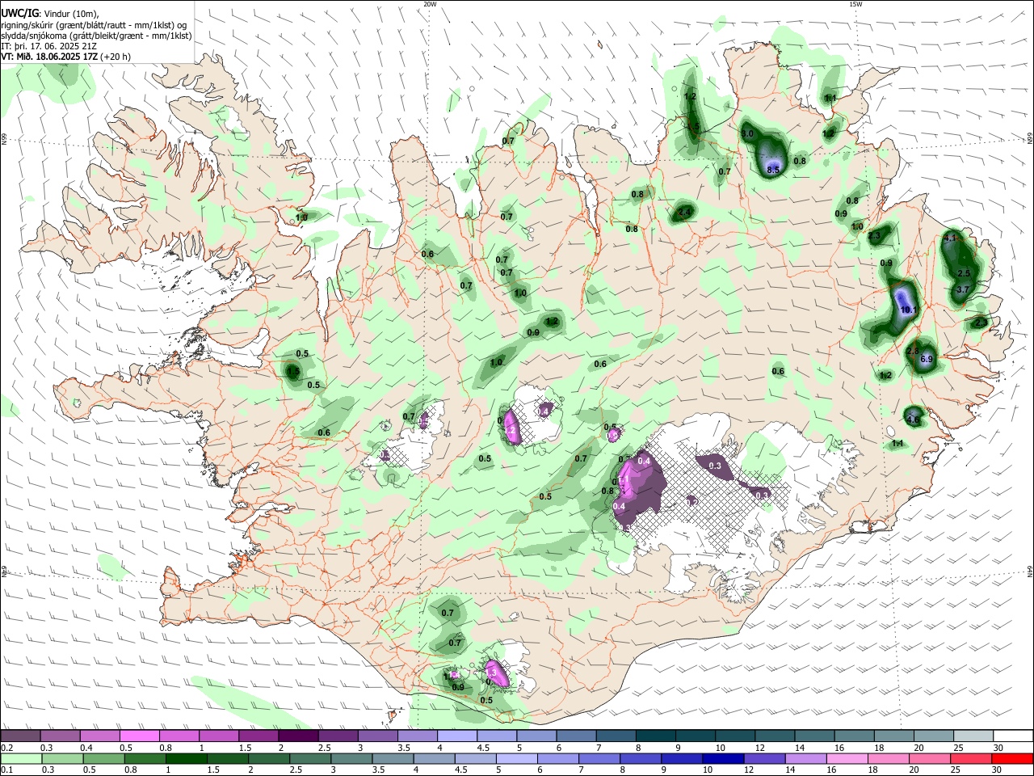Select the 'VT: Mið. 18.06.2025 17Z' valid time line
Screen dimensions: 1034x776
point(65,57)
